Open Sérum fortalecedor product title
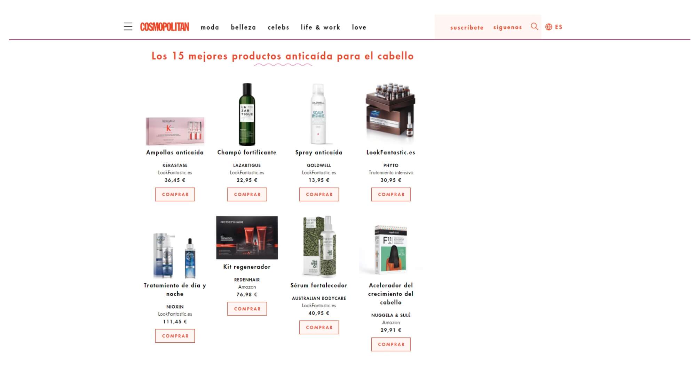The image size is (696, 391). point(319,285)
